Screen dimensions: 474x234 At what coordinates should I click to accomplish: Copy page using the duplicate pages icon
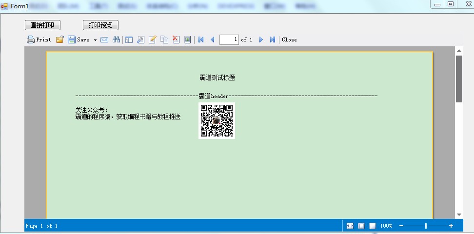pos(164,39)
